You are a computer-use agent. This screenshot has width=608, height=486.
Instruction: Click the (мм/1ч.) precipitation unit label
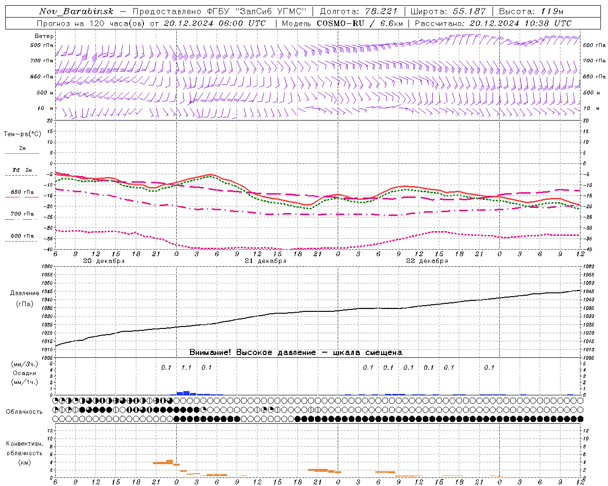[24, 382]
